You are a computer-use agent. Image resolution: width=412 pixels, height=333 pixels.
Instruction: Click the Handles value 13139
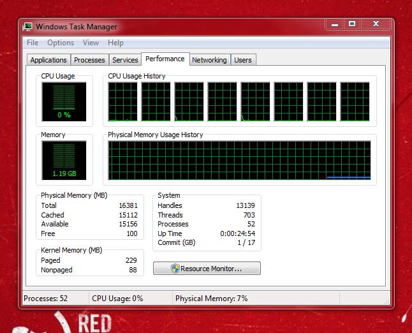point(246,205)
